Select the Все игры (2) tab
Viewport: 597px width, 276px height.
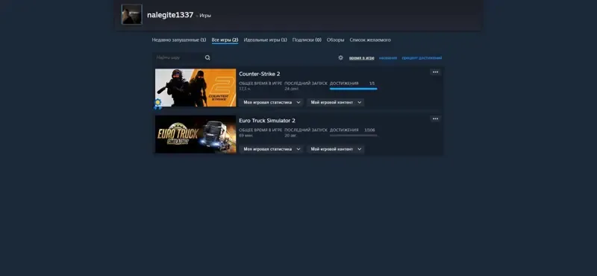(225, 40)
